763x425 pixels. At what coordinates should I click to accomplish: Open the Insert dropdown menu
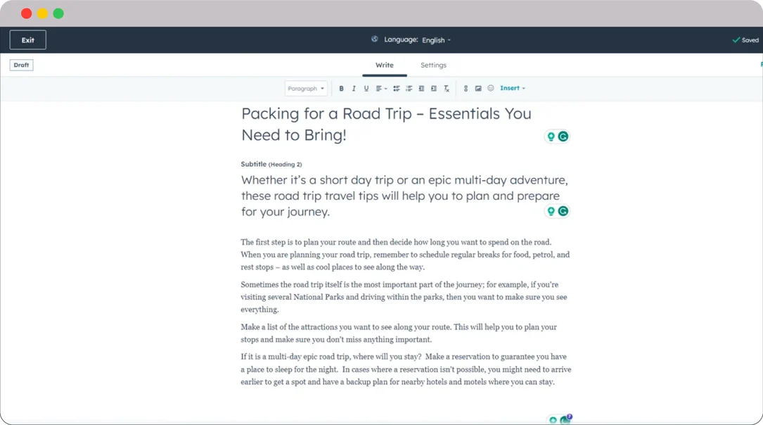(x=513, y=88)
